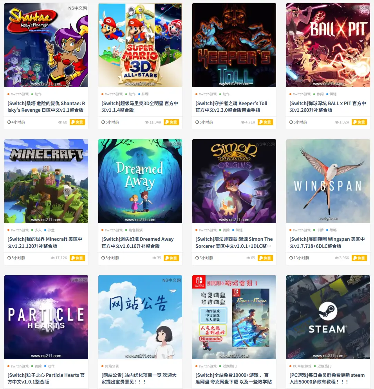Click the free badge on the Keeper's Toll card
The width and height of the screenshot is (374, 389).
pos(265,122)
